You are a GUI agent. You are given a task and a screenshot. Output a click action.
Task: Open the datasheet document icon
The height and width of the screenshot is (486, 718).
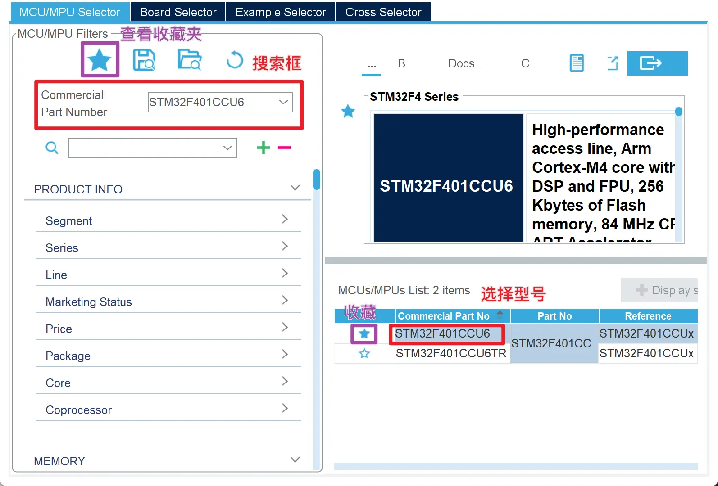point(577,63)
